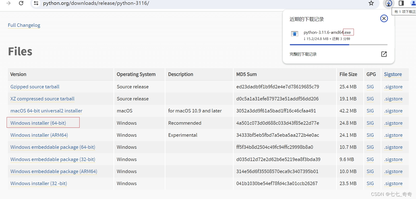This screenshot has width=416, height=199.
Task: Click the Files heading
Action: [20, 51]
